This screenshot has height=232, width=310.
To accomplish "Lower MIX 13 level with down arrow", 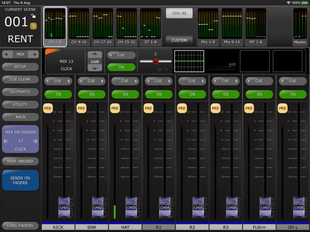I will pos(95,68).
